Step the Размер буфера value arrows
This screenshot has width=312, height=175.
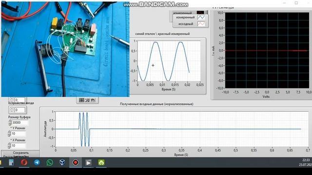coord(10,122)
